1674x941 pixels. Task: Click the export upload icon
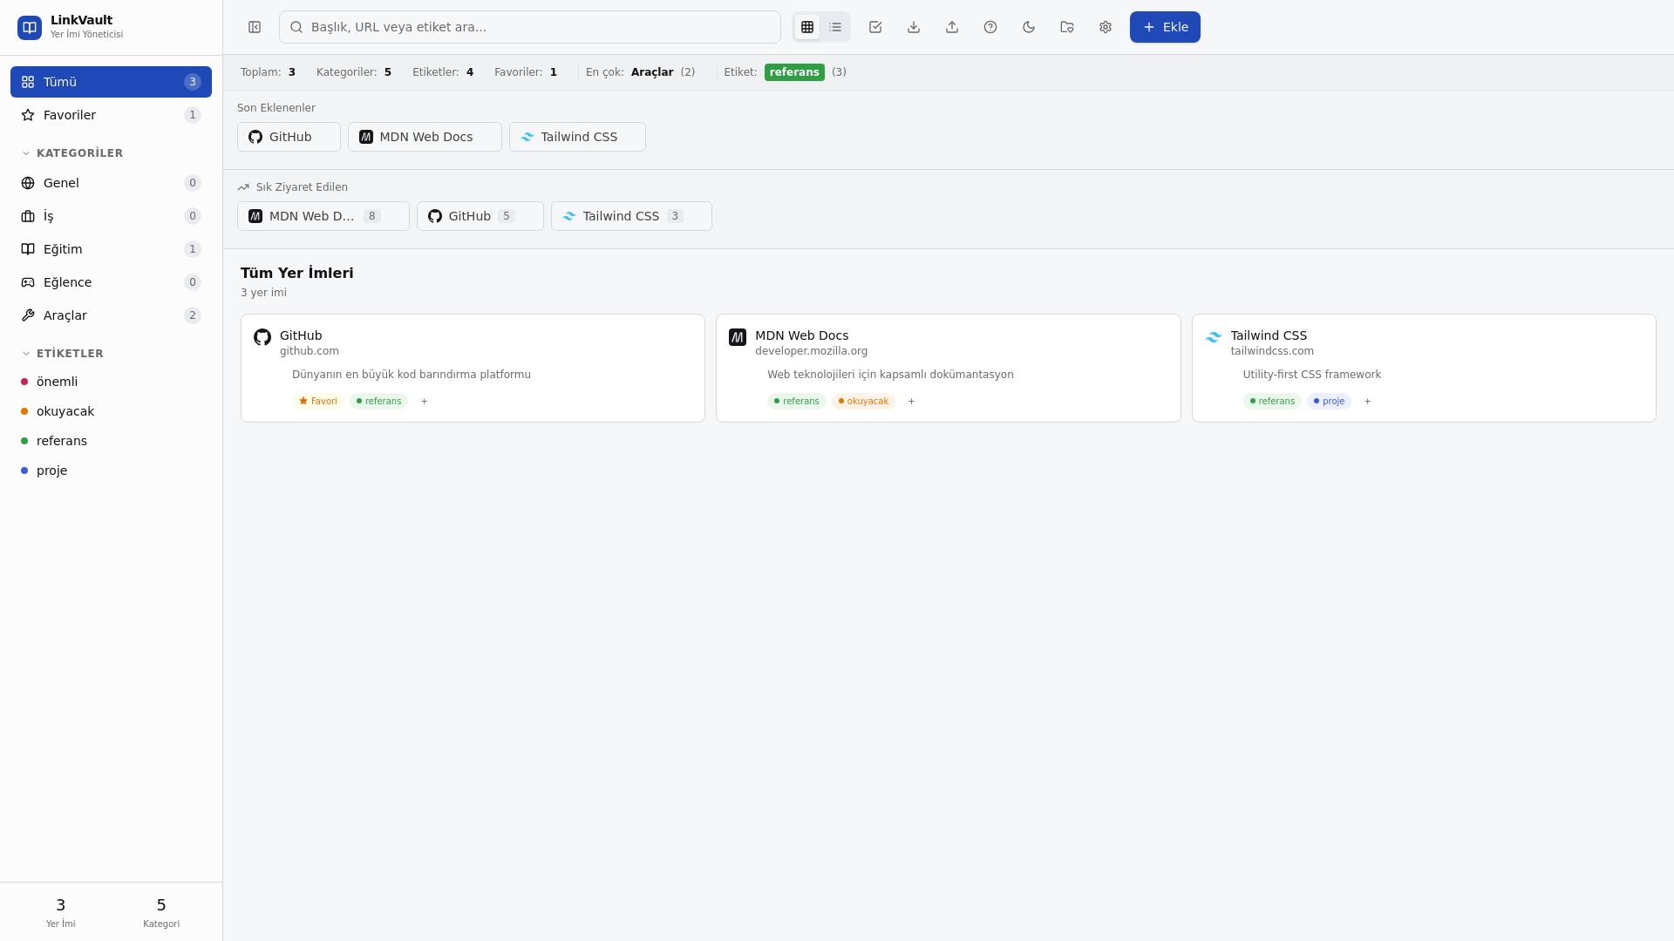tap(952, 27)
